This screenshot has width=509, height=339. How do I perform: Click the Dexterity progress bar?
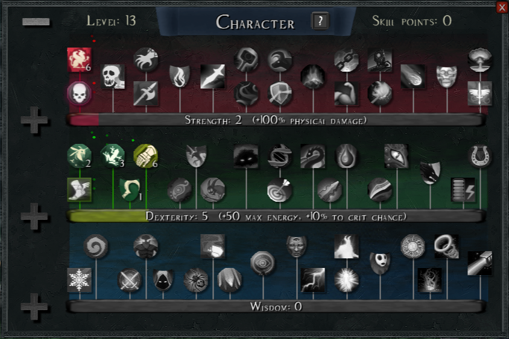pyautogui.click(x=276, y=216)
